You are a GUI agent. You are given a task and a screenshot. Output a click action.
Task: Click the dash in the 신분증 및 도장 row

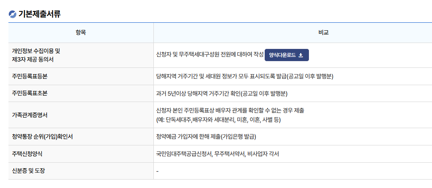click(x=157, y=171)
